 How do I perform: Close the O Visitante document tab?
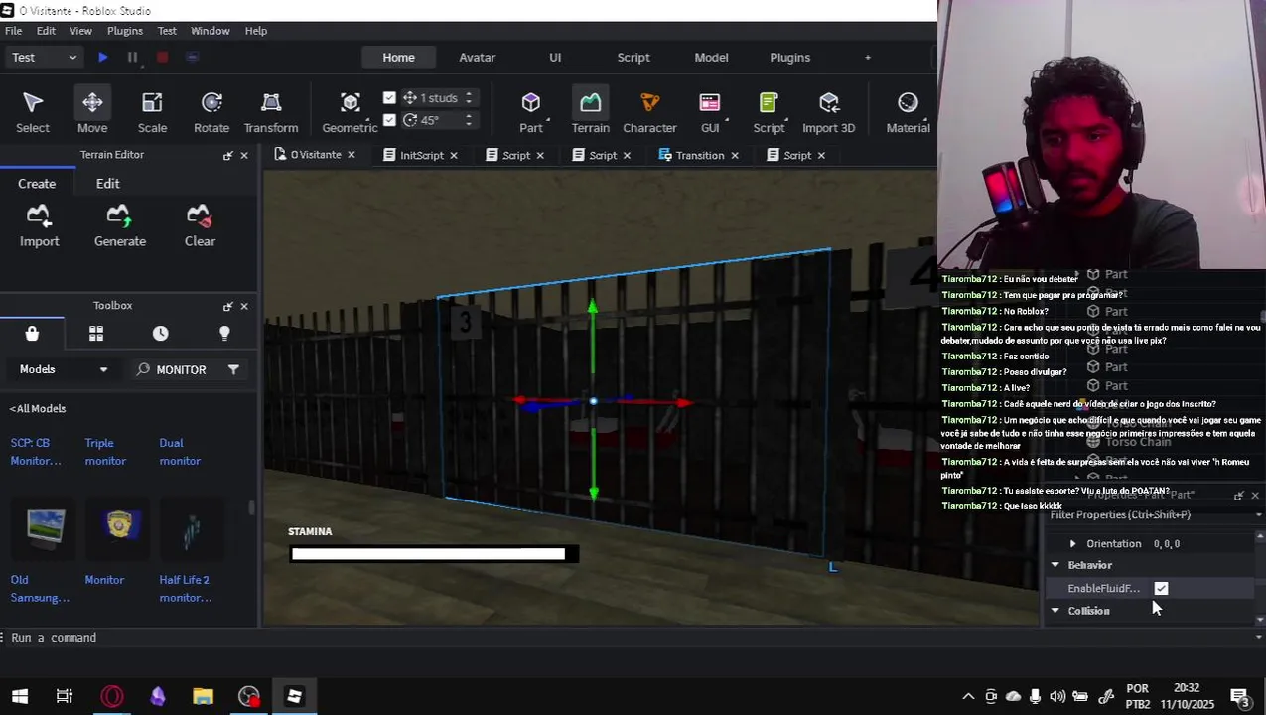point(351,156)
